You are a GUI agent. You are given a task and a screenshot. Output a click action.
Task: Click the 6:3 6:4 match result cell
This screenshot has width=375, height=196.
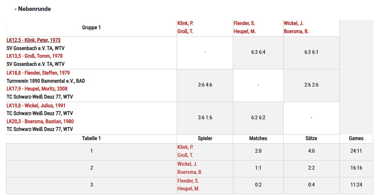click(258, 52)
